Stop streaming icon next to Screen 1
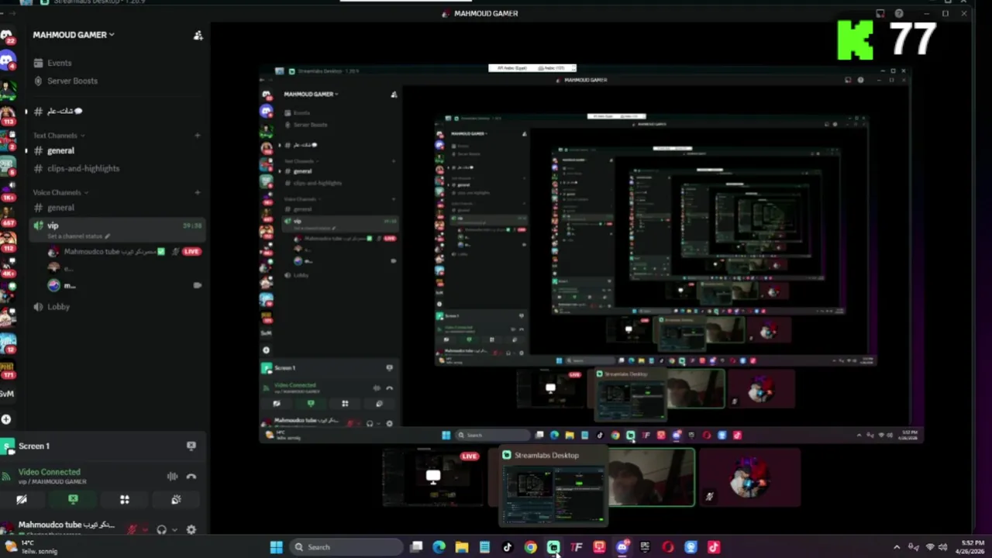This screenshot has height=558, width=992. click(x=191, y=446)
